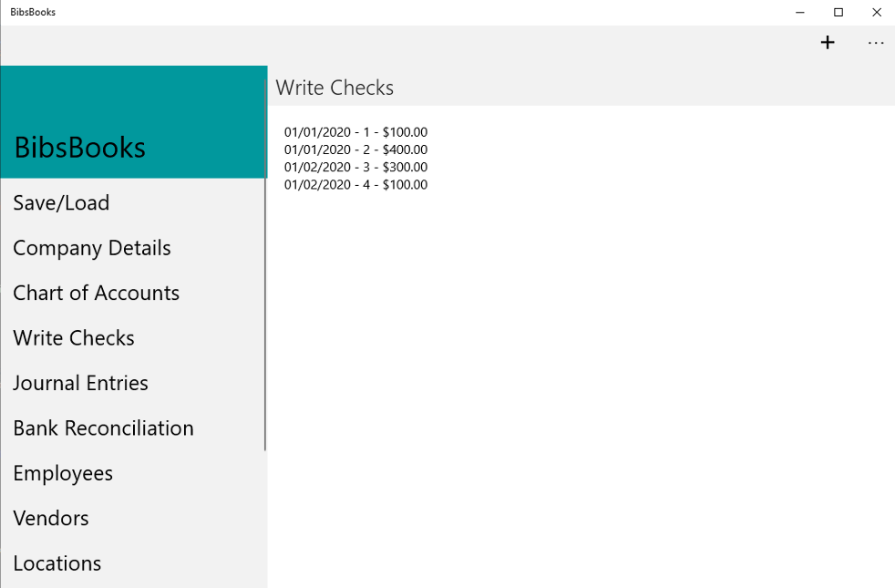This screenshot has width=895, height=588.
Task: Maximize the BibsBooks window
Action: coord(838,12)
